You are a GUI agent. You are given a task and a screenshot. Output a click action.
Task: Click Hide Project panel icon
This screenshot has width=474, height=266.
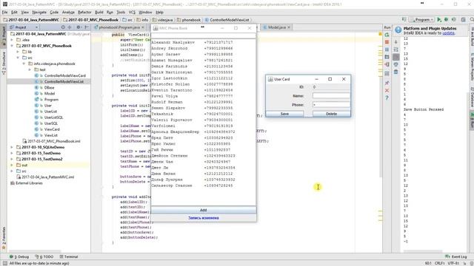pyautogui.click(x=87, y=27)
